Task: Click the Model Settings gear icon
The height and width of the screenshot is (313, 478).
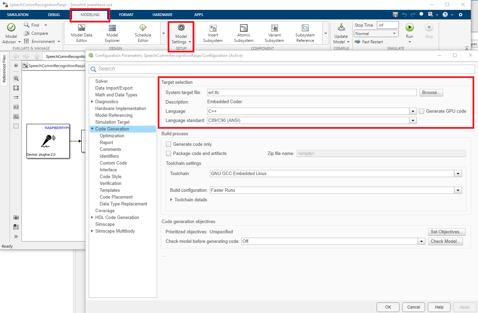Action: 181,28
